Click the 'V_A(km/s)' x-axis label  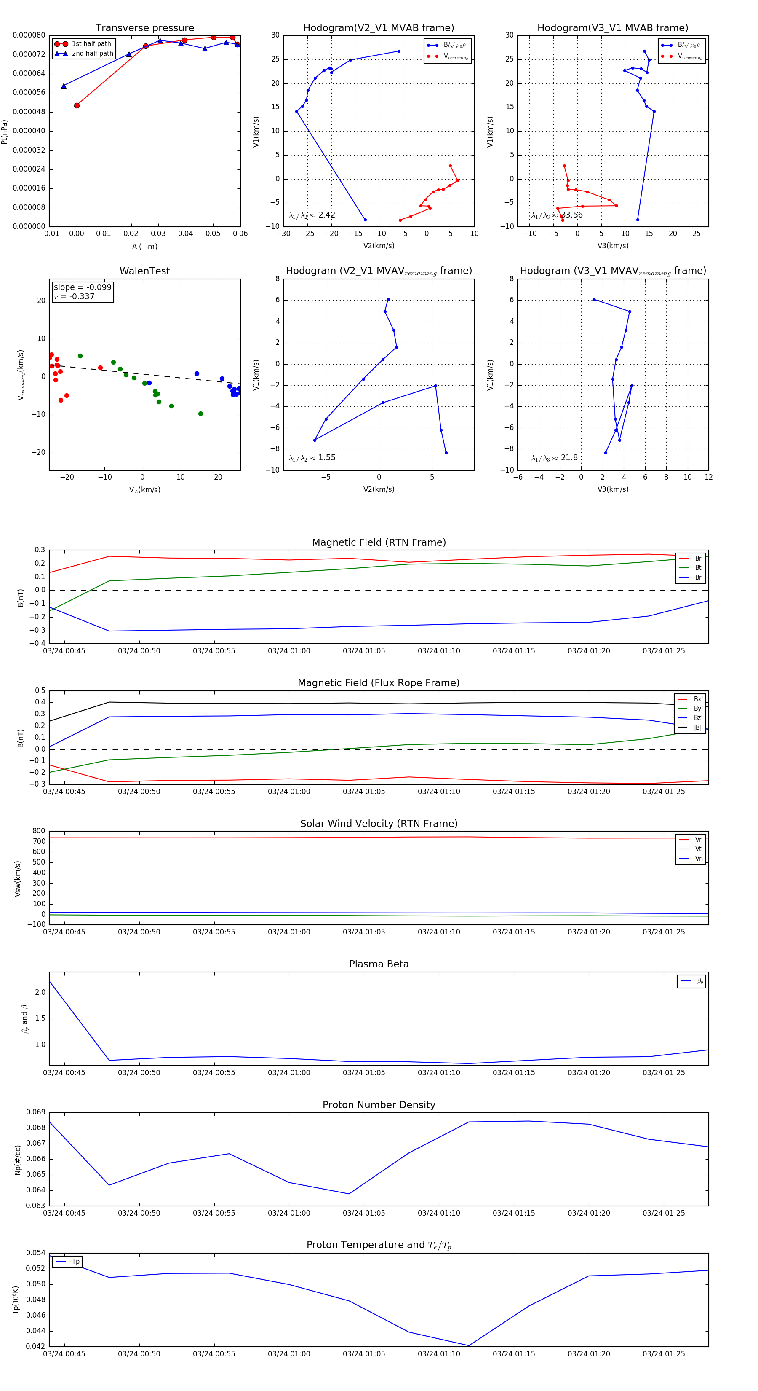click(x=144, y=490)
